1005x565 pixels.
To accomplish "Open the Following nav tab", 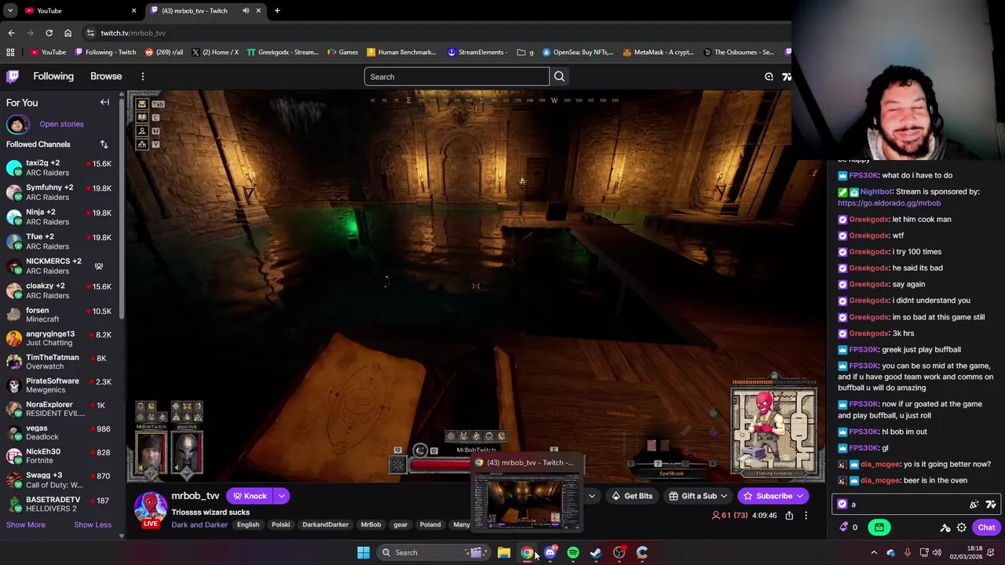I will click(x=53, y=76).
